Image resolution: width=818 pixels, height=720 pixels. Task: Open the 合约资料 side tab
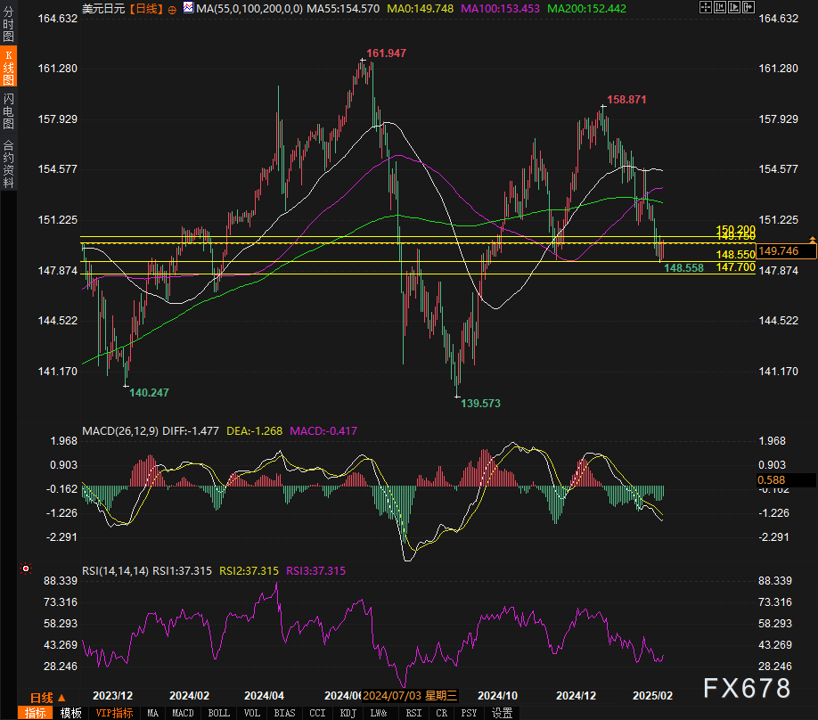point(8,164)
